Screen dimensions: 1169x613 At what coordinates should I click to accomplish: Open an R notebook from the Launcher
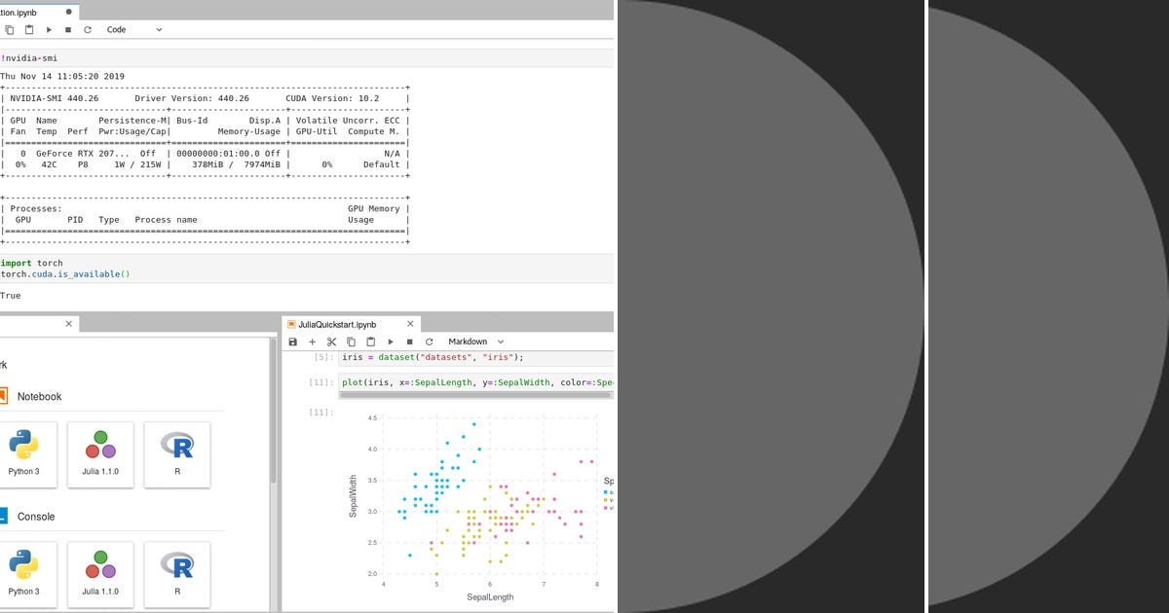pyautogui.click(x=176, y=453)
